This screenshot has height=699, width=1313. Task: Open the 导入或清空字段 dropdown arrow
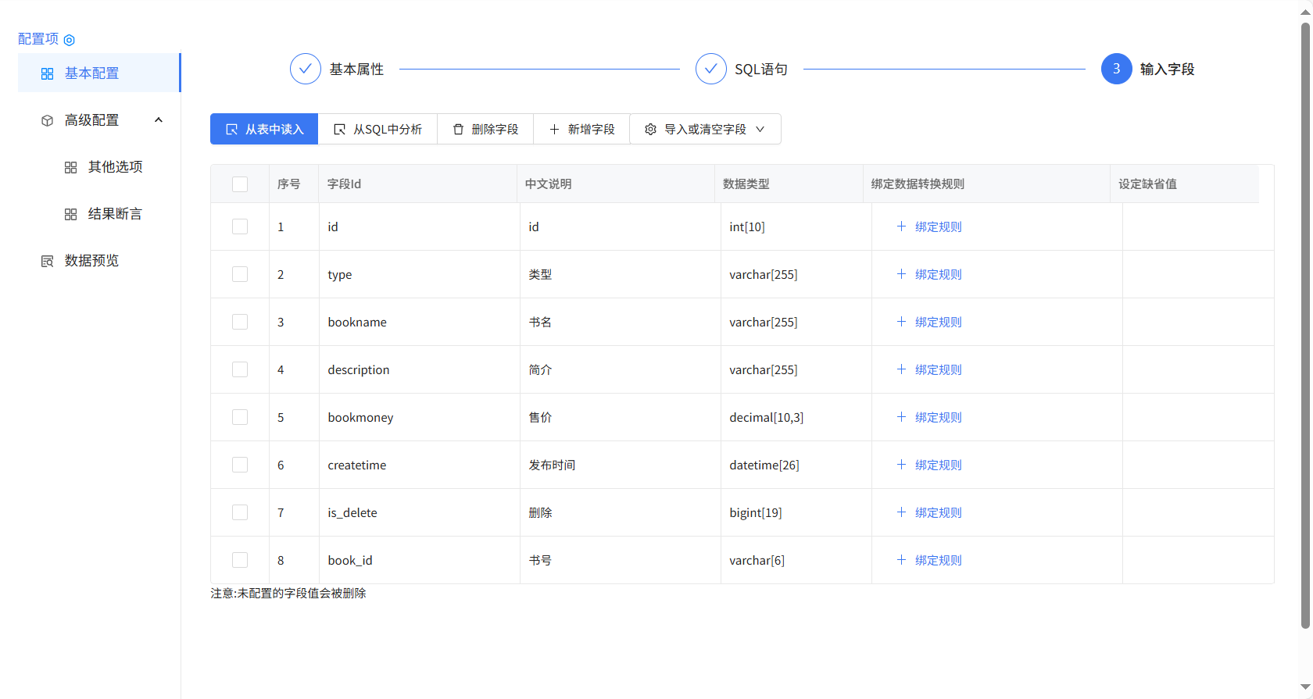[x=760, y=129]
